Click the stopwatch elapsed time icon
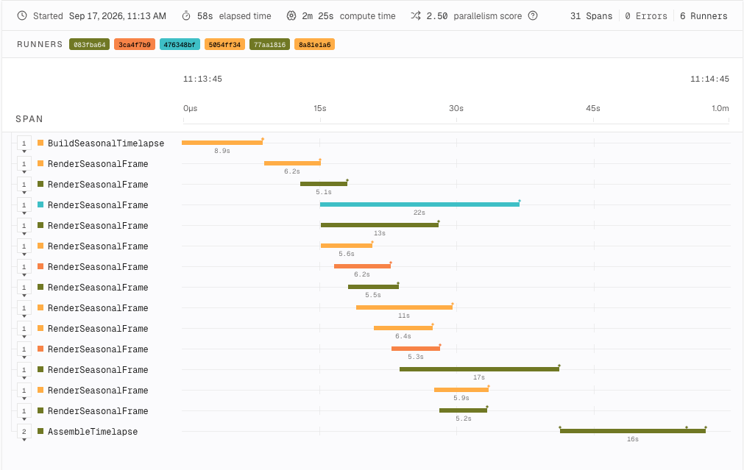This screenshot has height=470, width=744. point(186,15)
